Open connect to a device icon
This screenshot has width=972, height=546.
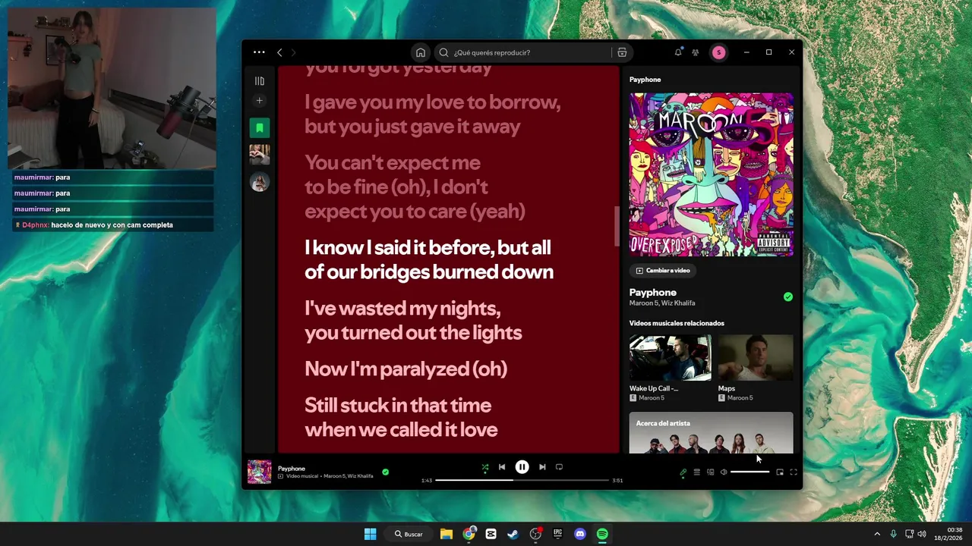coord(711,472)
